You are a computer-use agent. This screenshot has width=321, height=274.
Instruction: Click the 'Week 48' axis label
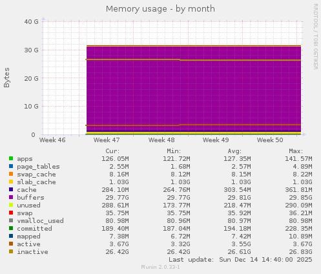click(x=161, y=140)
